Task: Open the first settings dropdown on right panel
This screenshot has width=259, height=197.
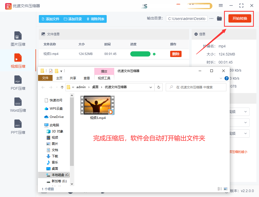Action: click(x=246, y=112)
